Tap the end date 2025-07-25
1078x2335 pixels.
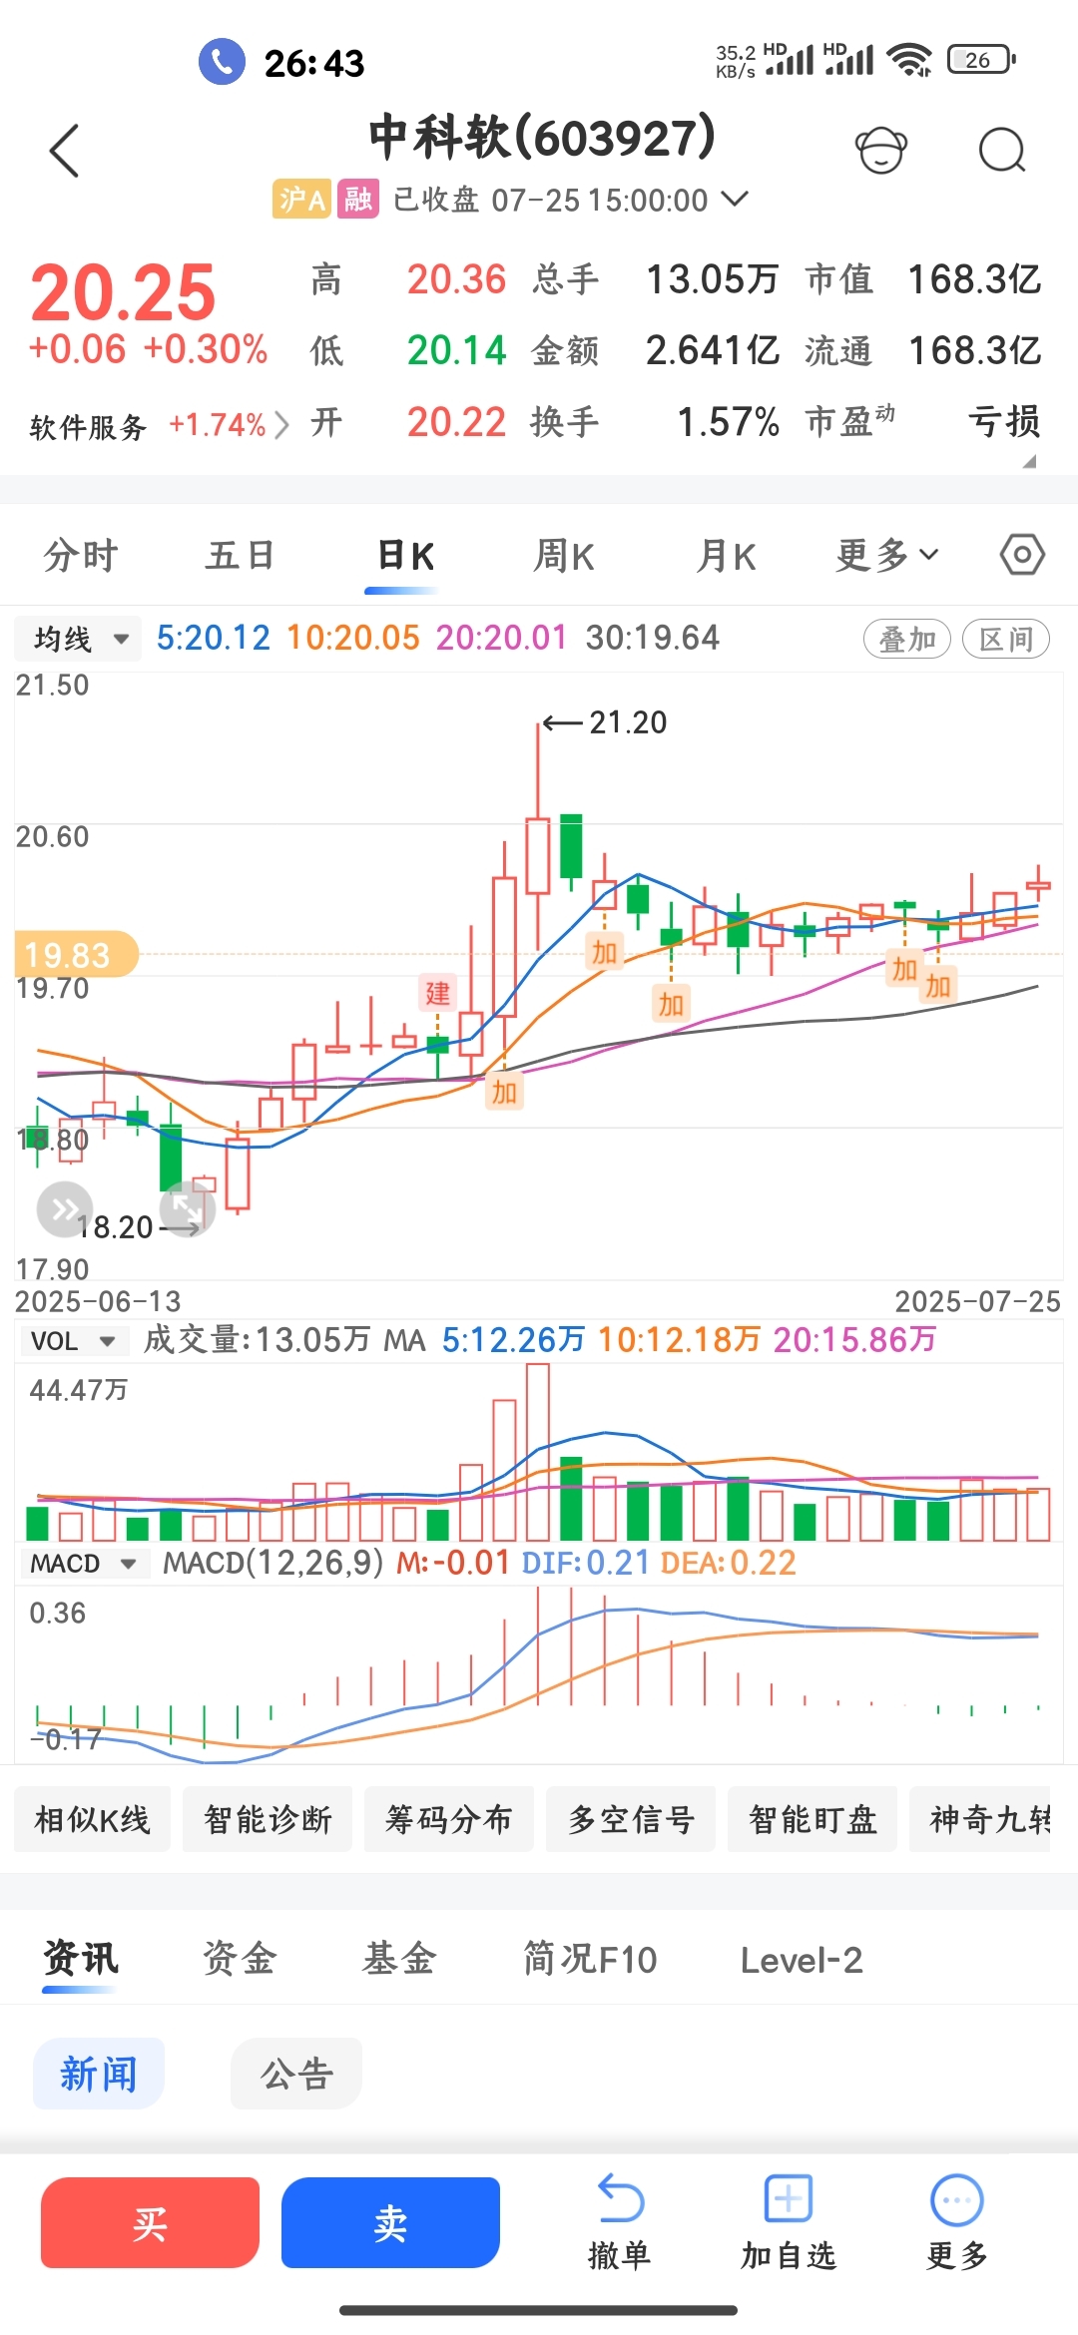[x=977, y=1301]
